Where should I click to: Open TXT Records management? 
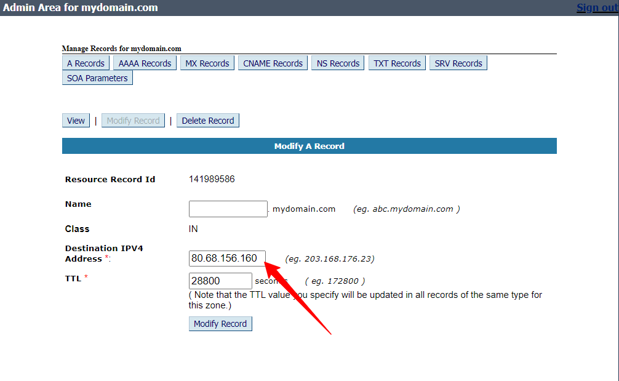click(x=397, y=63)
